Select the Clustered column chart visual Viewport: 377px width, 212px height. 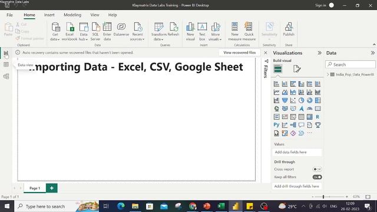301,84
